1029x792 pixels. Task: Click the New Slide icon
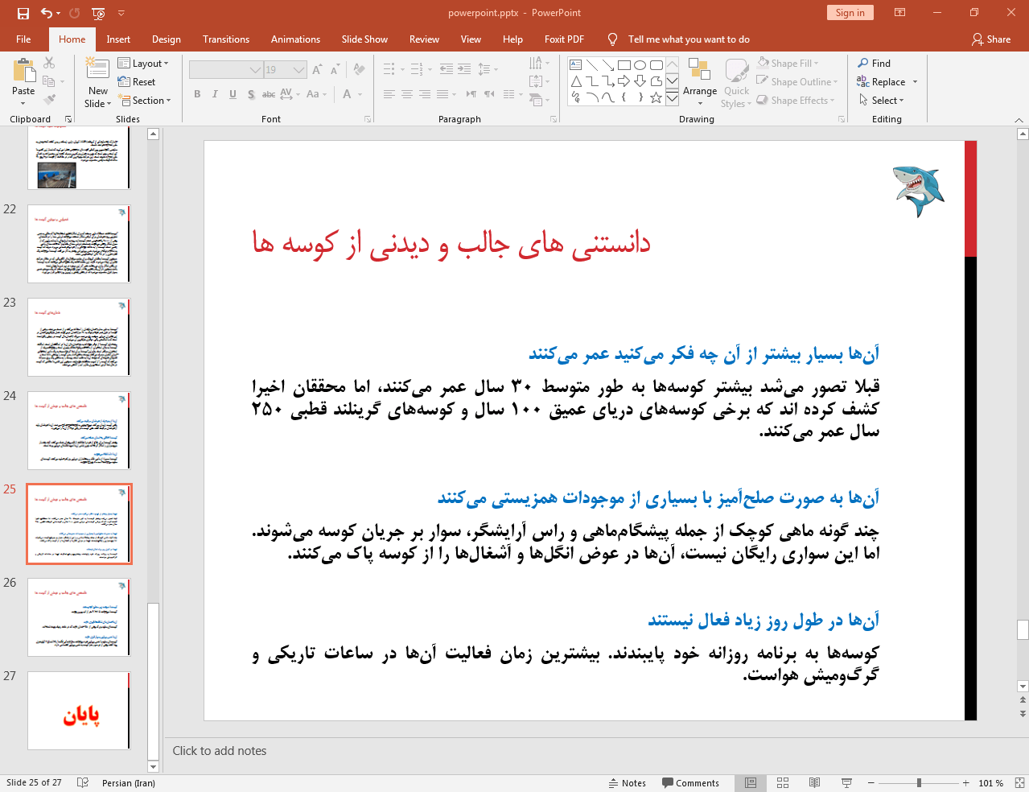click(97, 70)
